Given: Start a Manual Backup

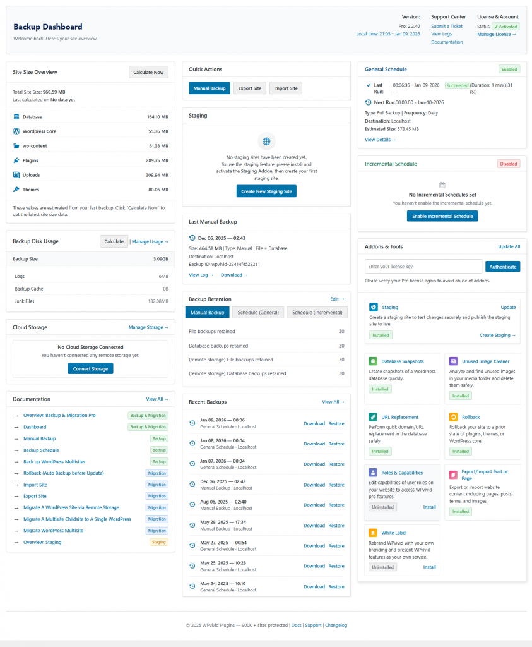Looking at the screenshot, I should click(209, 88).
